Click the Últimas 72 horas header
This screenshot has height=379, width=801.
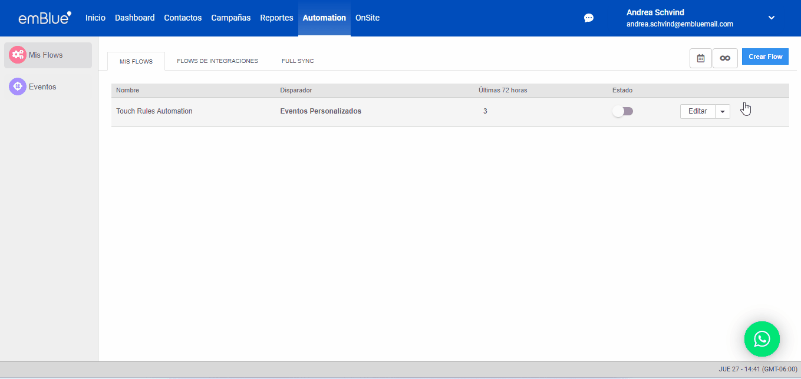503,91
